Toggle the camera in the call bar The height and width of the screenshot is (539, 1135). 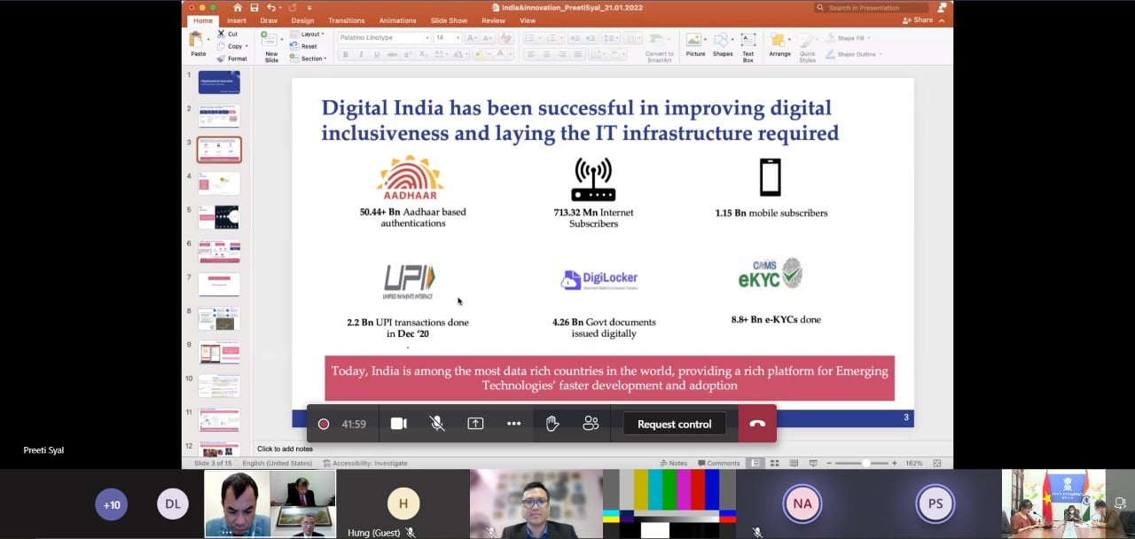click(399, 424)
